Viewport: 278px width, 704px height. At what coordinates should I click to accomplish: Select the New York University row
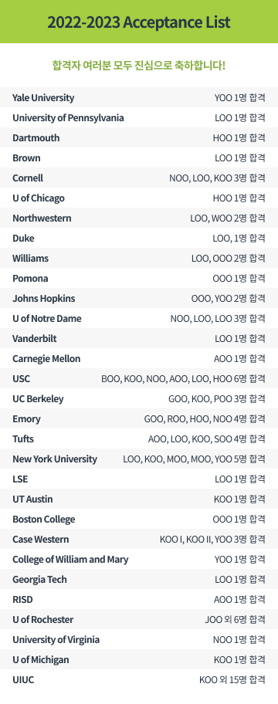[139, 459]
